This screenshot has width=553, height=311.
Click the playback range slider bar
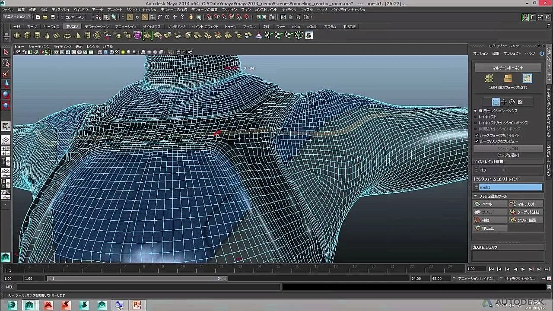tap(137, 279)
